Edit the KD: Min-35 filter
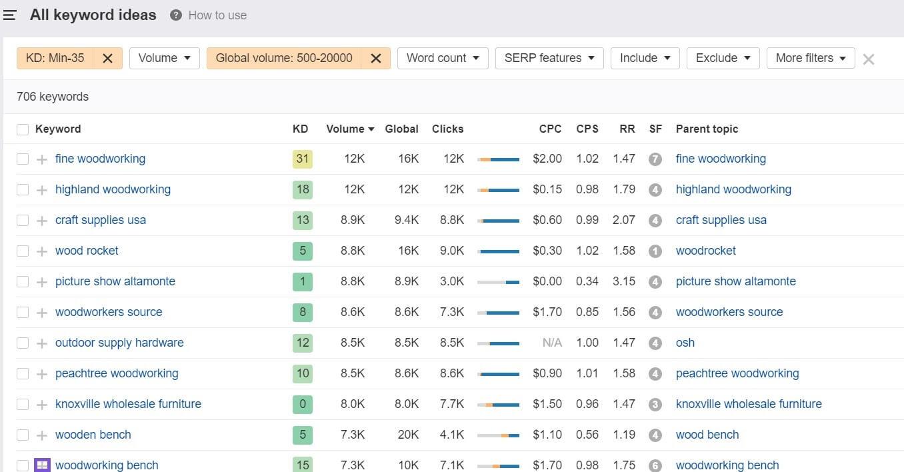Viewport: 904px width, 472px height. click(55, 58)
